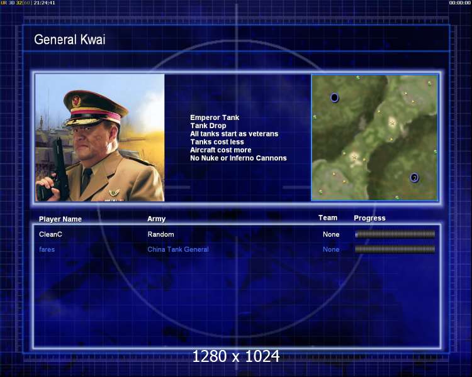Click the 'Aircraft cost more' line
Screen dimensions: 472x377
[x=221, y=150]
